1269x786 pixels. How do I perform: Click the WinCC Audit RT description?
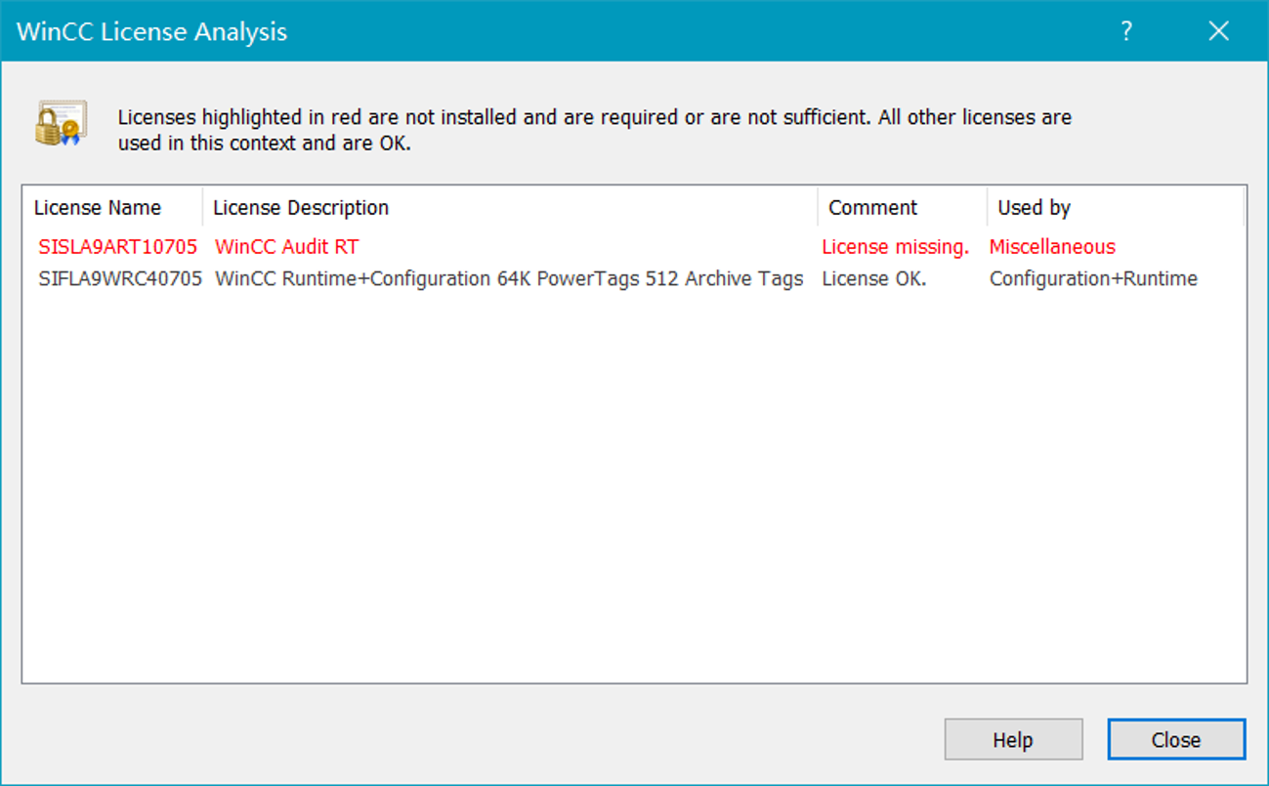pos(287,247)
